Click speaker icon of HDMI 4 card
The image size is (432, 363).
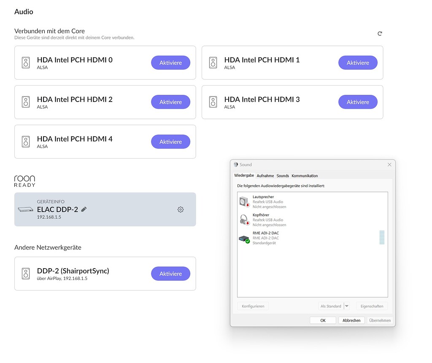26,142
